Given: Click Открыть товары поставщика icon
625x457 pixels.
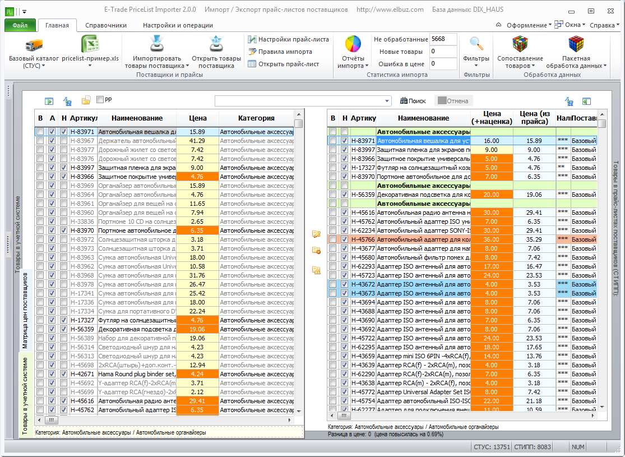Looking at the screenshot, I should (216, 44).
